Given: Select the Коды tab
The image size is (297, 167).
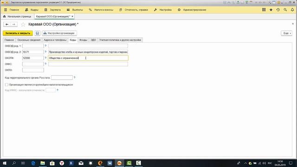Looking at the screenshot, I should pos(73,40).
